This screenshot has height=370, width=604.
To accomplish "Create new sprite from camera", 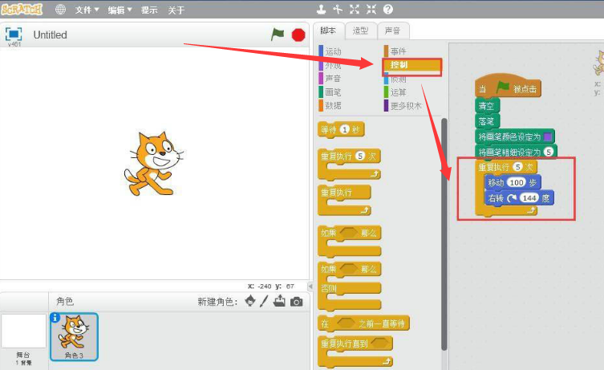I will click(x=296, y=302).
